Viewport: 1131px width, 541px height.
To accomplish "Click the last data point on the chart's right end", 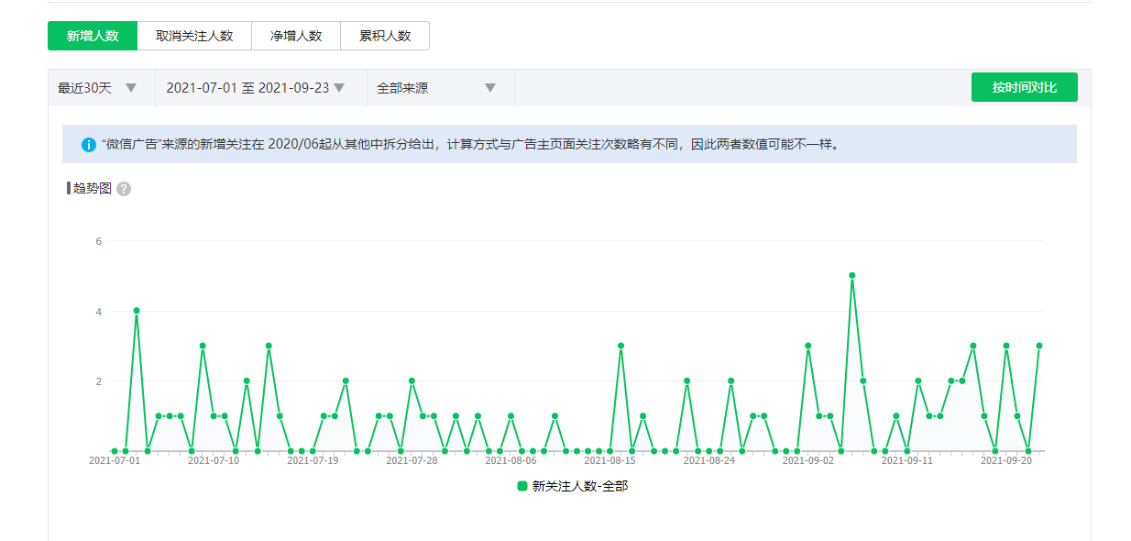I will point(1039,346).
